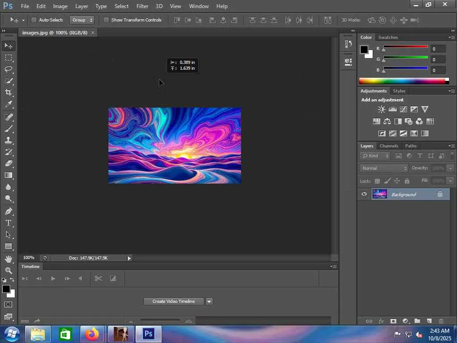Image resolution: width=457 pixels, height=343 pixels.
Task: Switch to the Channels tab
Action: tap(389, 146)
